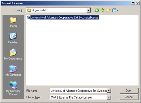Screen dimensions: 141x103
Task: Open the Recent places shortcut
Action: [13, 22]
